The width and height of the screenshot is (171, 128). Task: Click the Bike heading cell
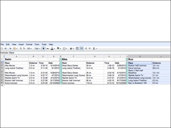click(74, 59)
